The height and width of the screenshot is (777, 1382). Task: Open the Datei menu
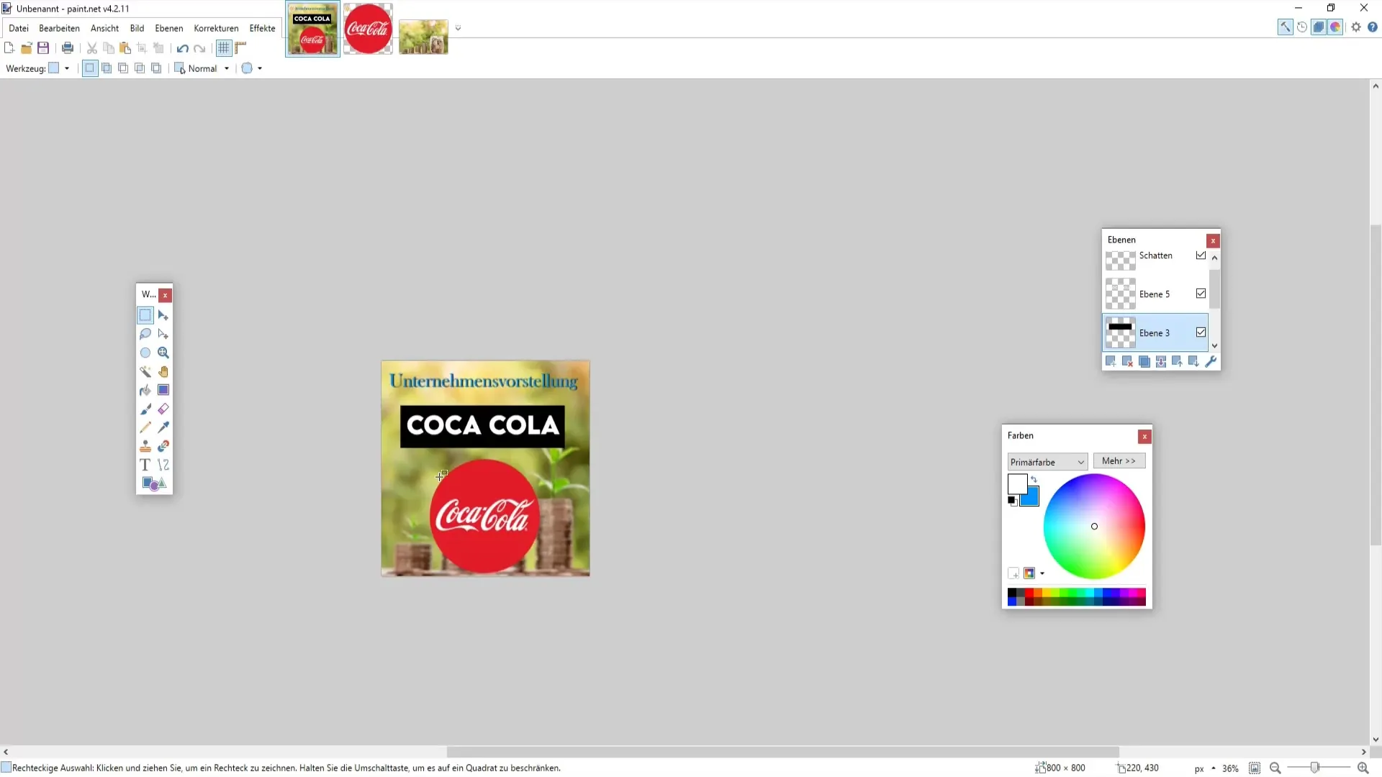(x=19, y=28)
